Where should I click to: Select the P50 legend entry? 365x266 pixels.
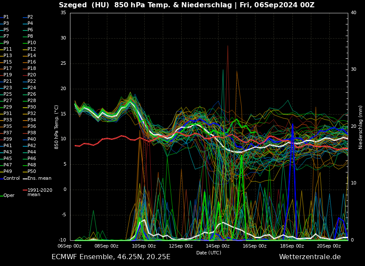31,172
